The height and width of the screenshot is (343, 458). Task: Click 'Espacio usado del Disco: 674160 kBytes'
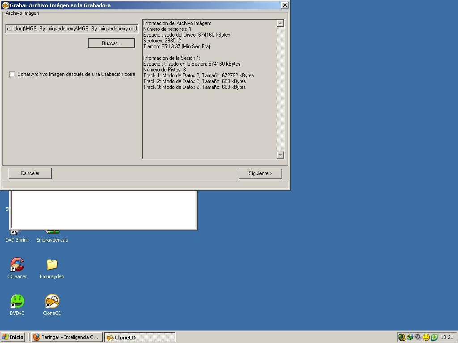tap(187, 35)
